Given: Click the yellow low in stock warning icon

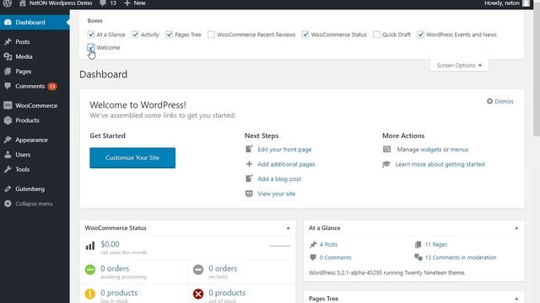Looking at the screenshot, I should [x=90, y=294].
